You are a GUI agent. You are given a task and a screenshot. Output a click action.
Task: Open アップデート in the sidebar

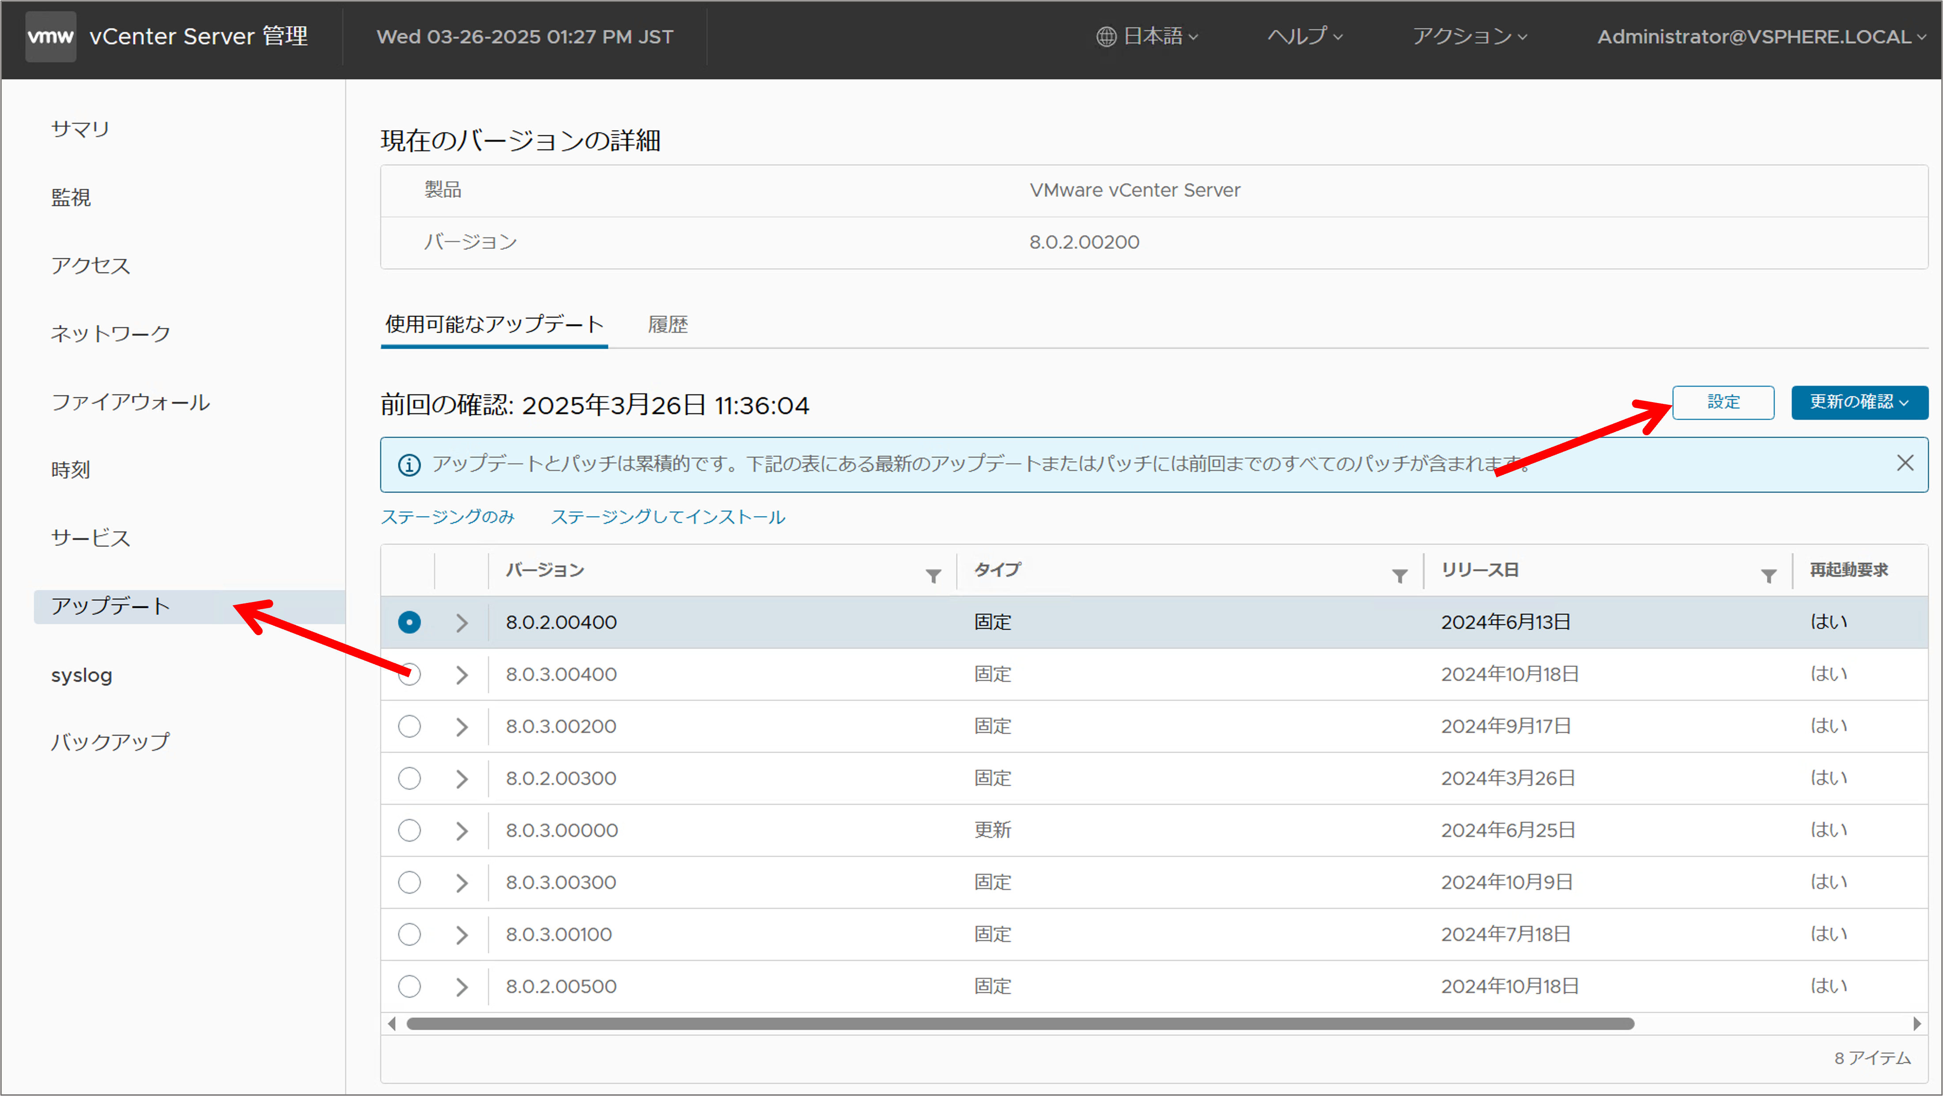pos(189,607)
